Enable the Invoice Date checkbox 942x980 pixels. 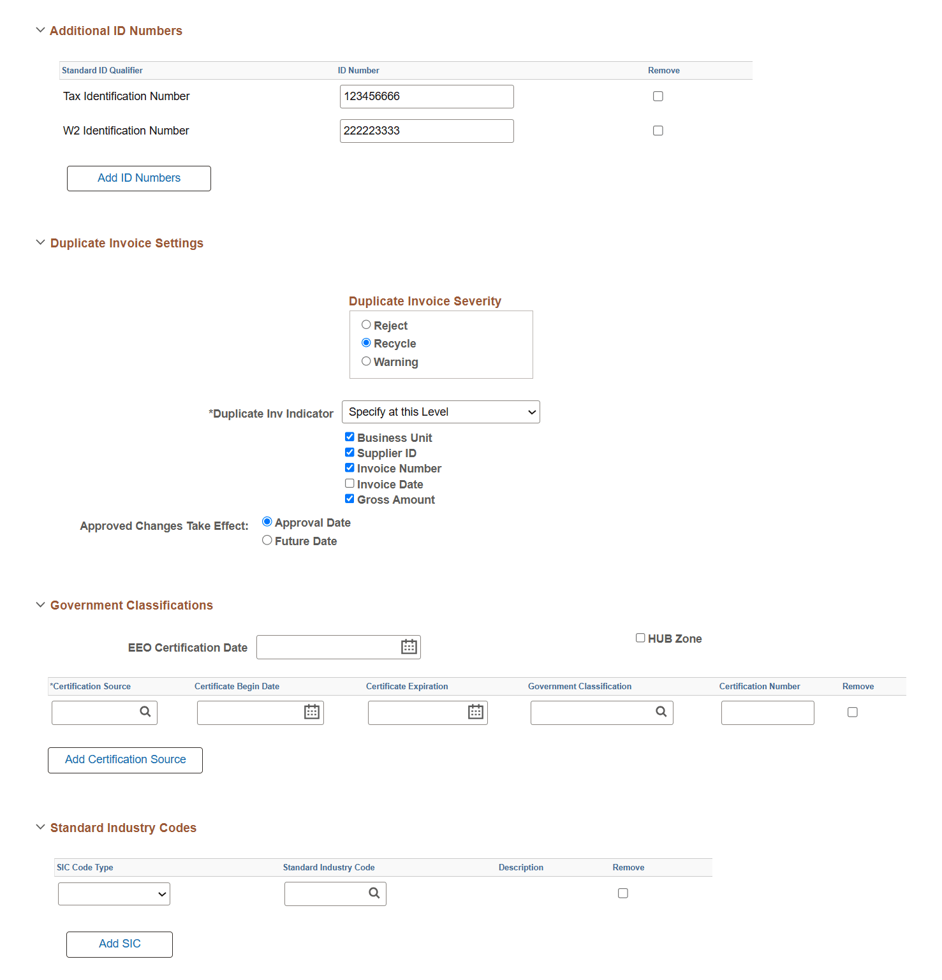point(350,483)
